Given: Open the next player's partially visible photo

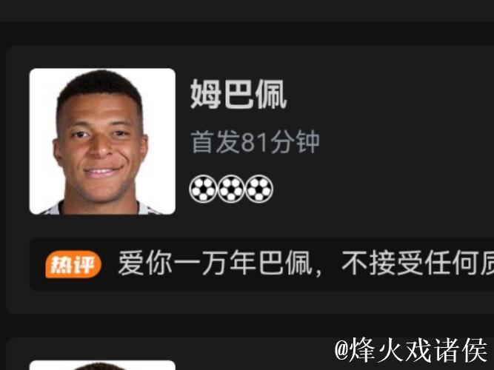Looking at the screenshot, I should point(102,366).
